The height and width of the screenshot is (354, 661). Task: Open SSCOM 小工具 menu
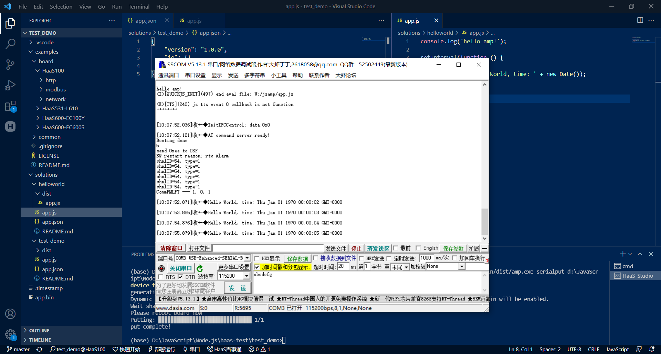(x=279, y=75)
